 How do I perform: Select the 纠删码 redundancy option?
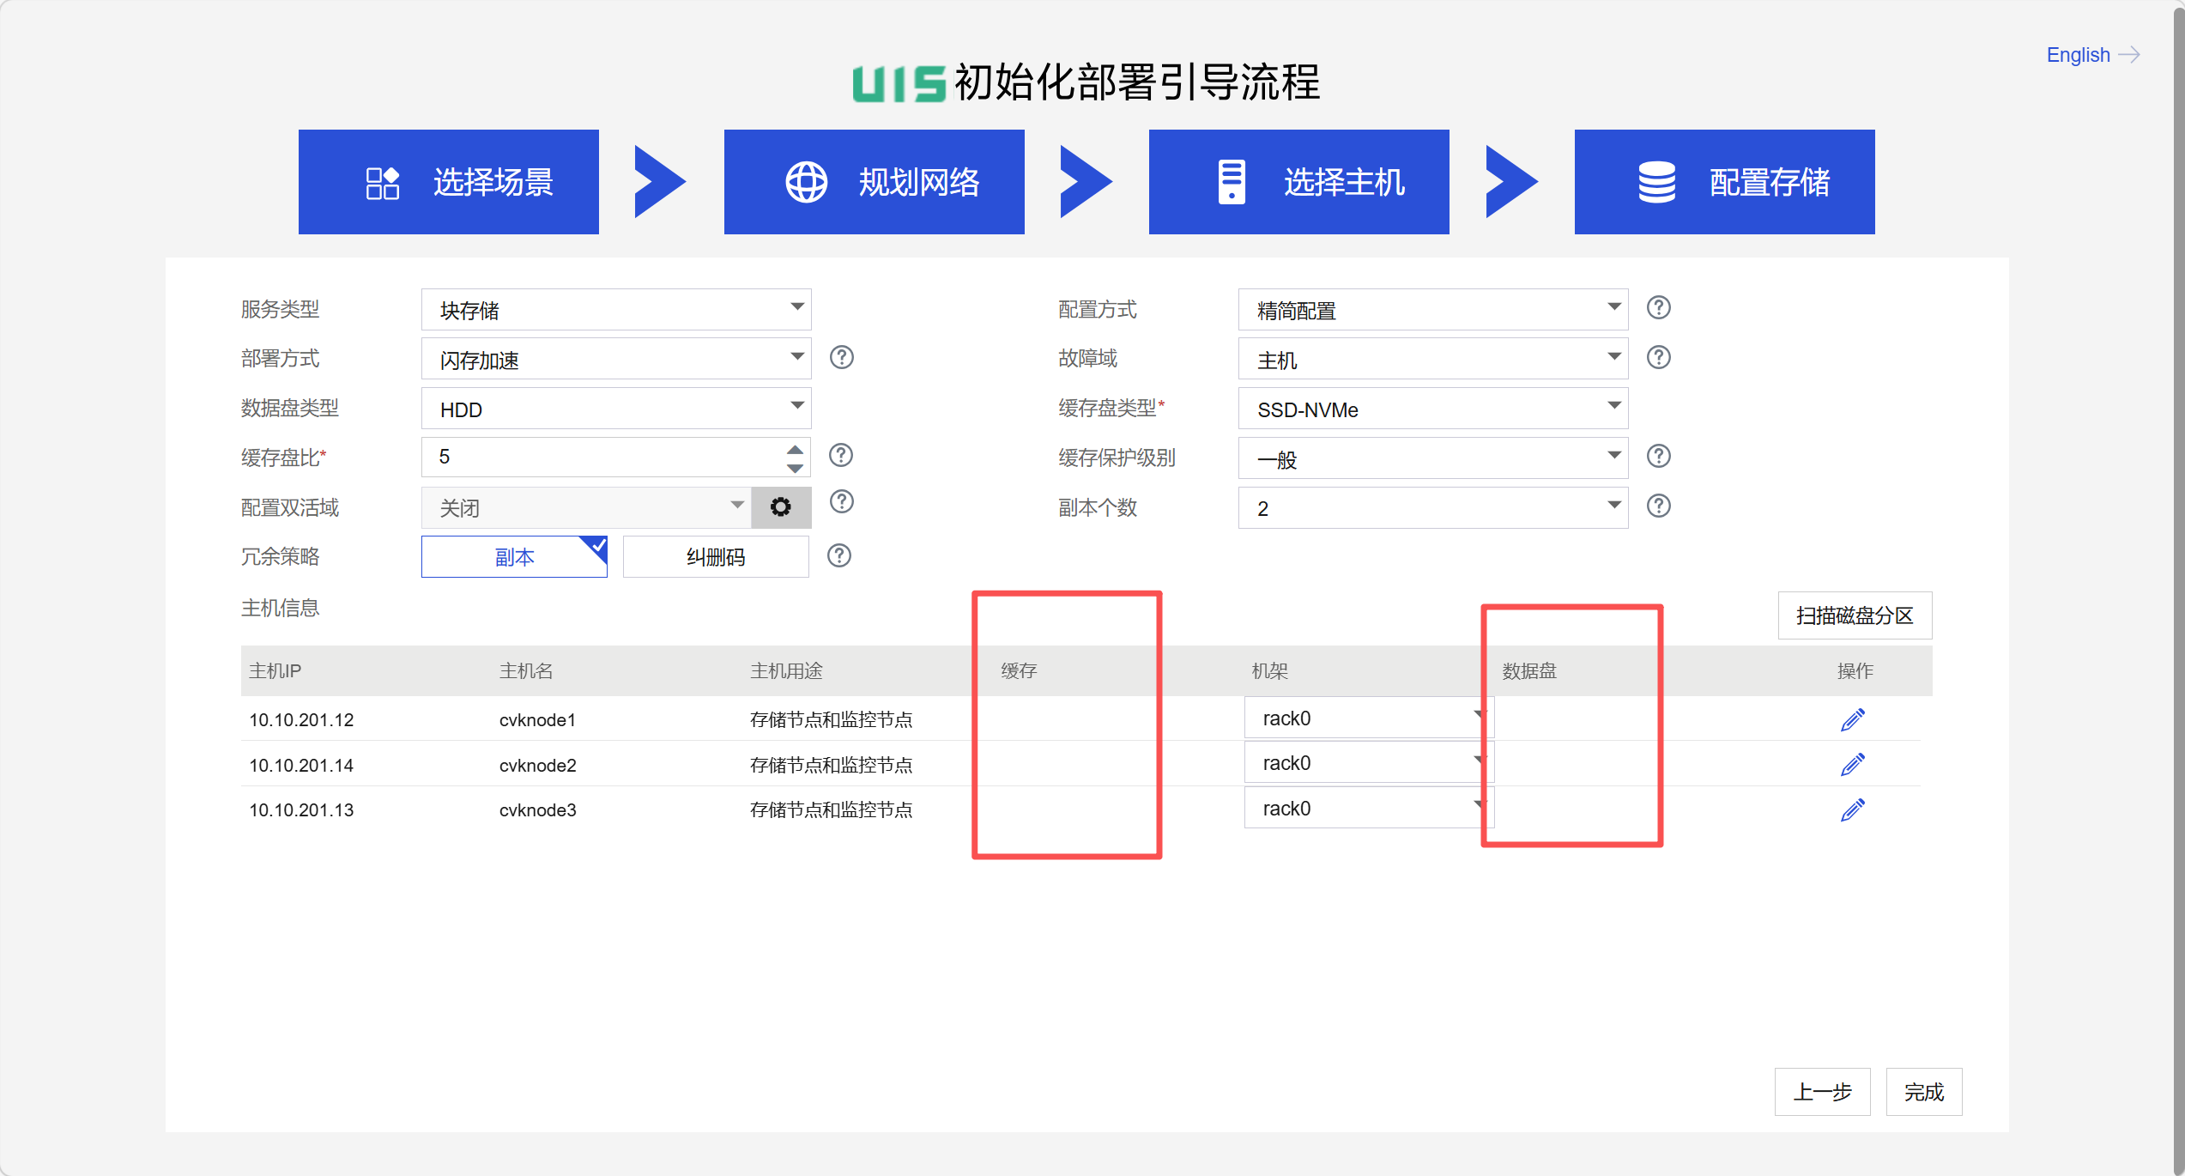click(715, 557)
